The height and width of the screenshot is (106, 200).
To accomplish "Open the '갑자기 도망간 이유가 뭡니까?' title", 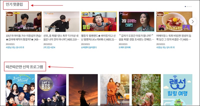I will click(136, 38).
